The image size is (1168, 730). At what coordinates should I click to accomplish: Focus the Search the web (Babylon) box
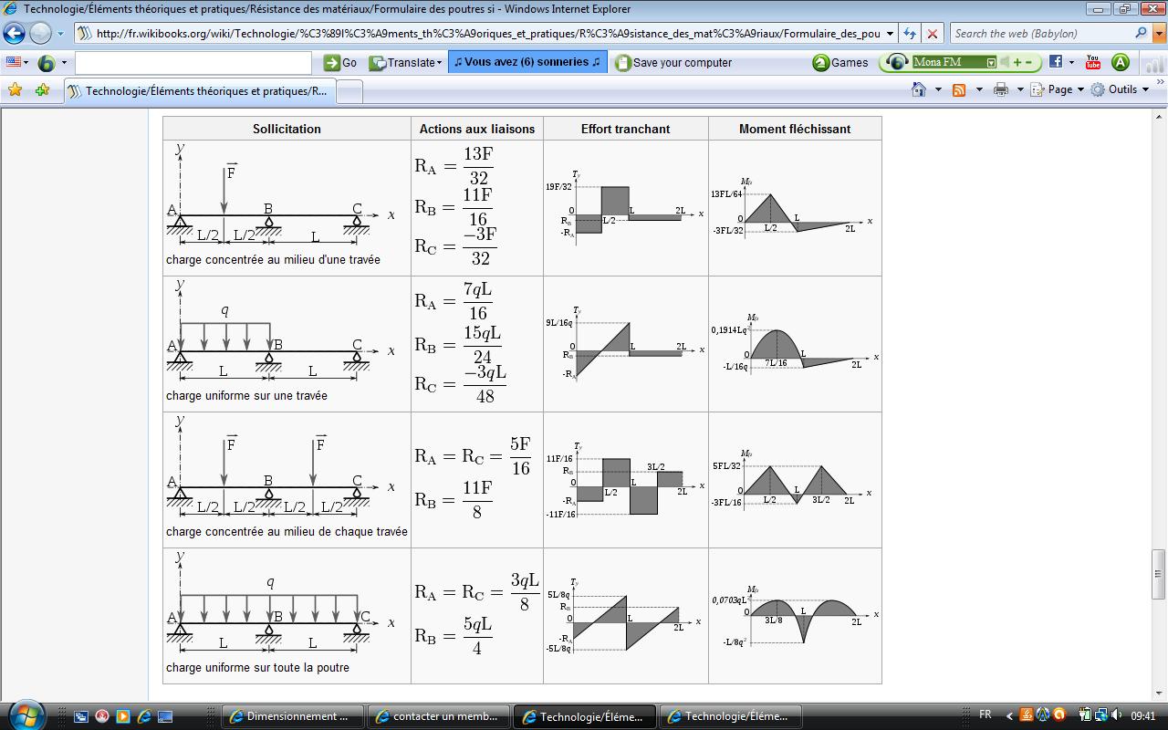click(x=1042, y=34)
